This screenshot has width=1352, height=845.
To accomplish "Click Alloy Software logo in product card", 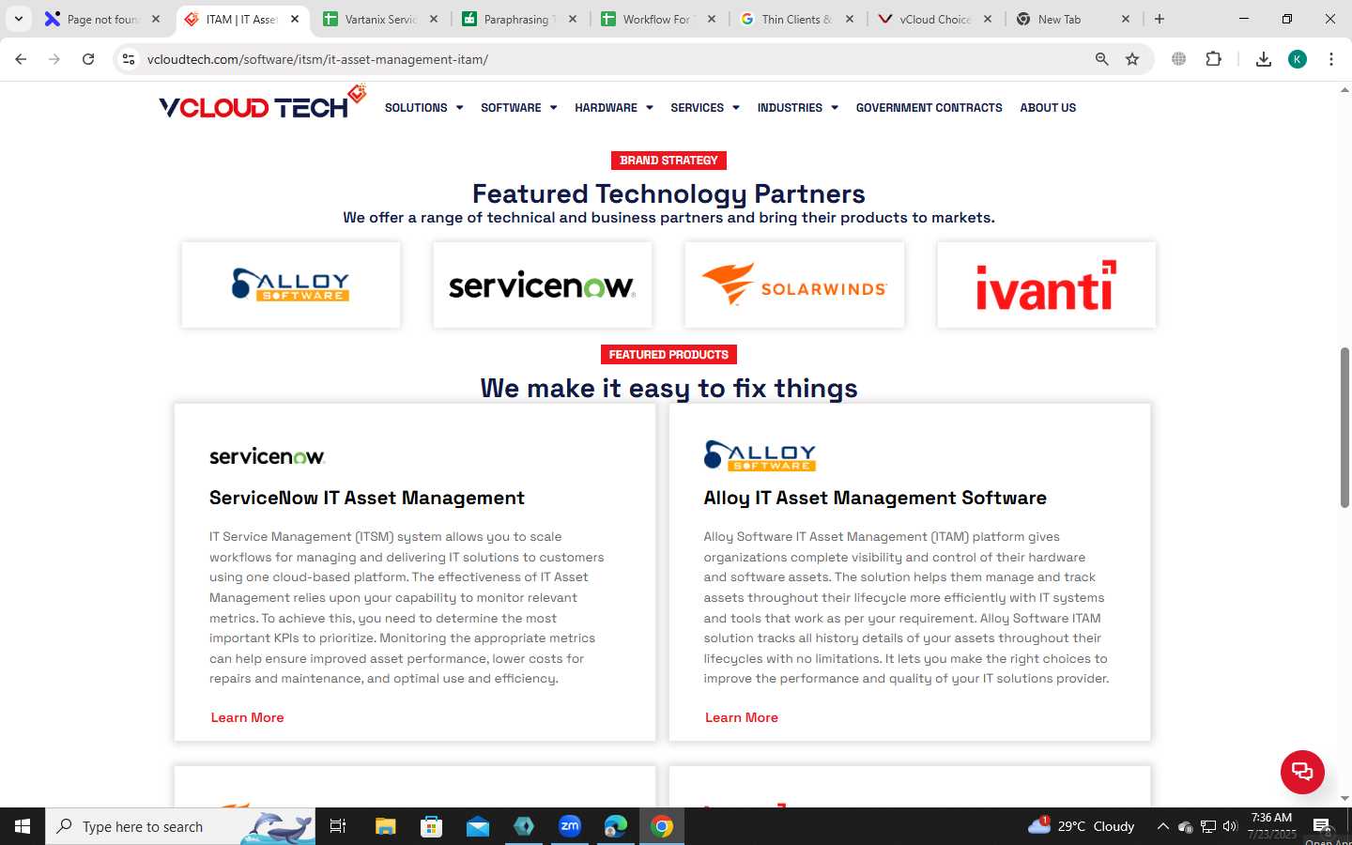I will click(x=760, y=455).
